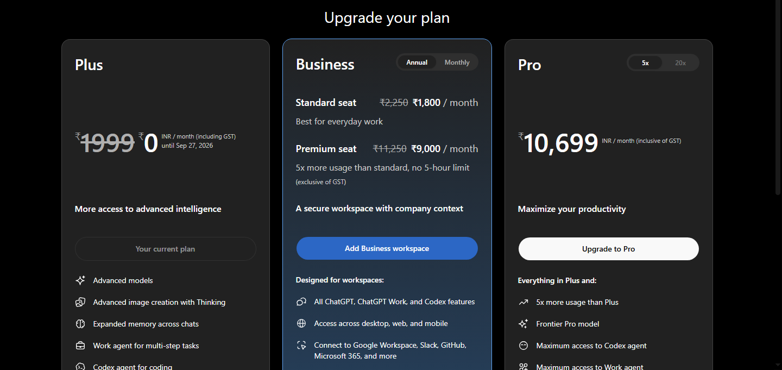
Task: Click Add Business workspace button
Action: click(x=387, y=248)
